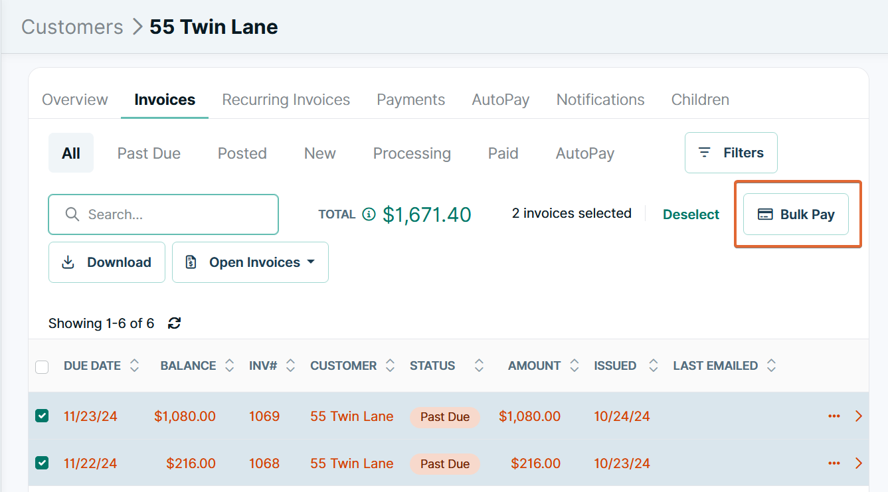Switch to the Recurring Invoices tab
Image resolution: width=888 pixels, height=492 pixels.
286,99
